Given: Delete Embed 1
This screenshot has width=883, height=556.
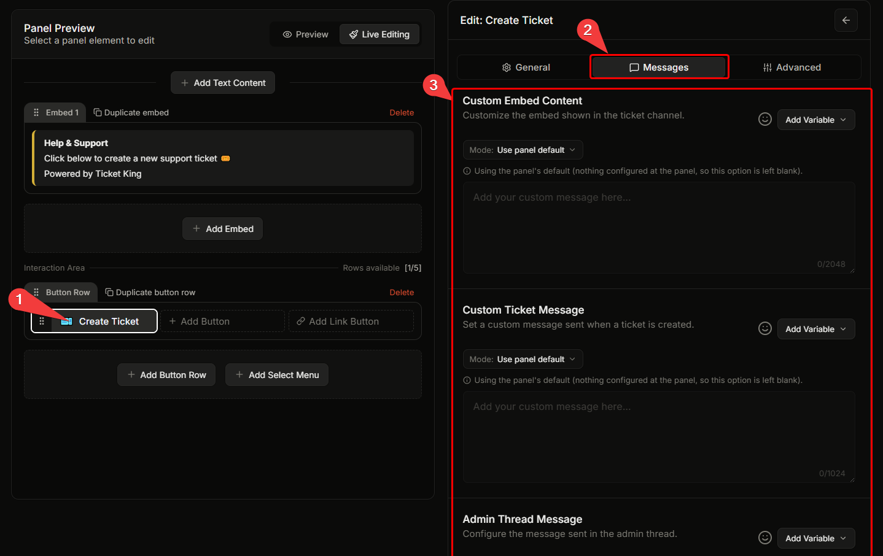Looking at the screenshot, I should (x=402, y=112).
